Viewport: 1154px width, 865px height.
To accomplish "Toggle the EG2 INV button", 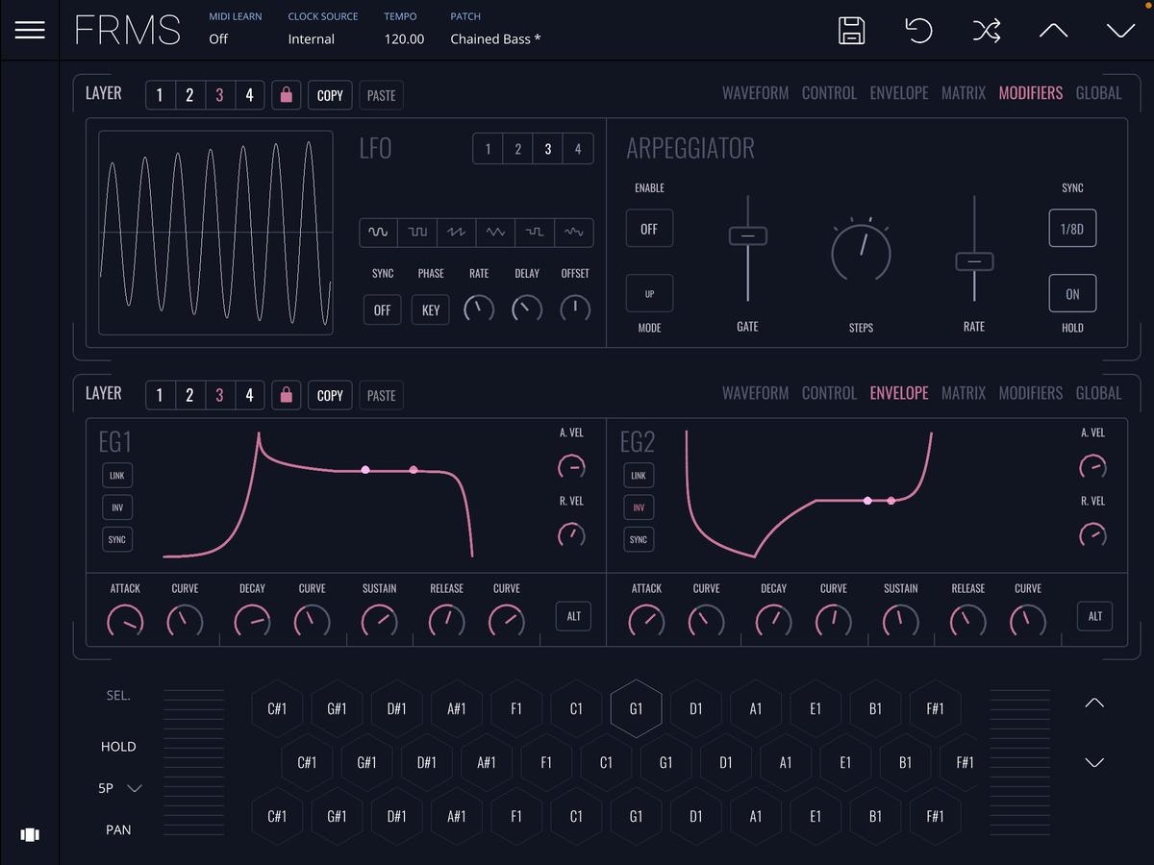I will 639,507.
